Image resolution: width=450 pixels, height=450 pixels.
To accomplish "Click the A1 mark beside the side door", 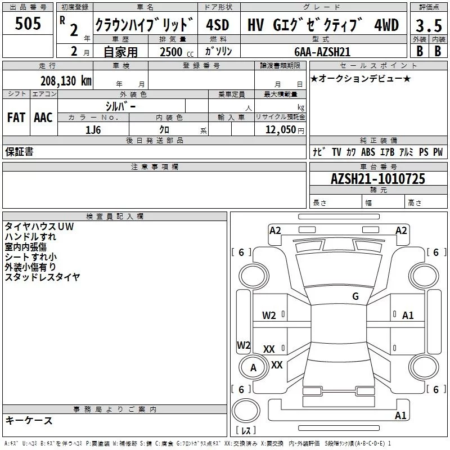I will pyautogui.click(x=408, y=316).
